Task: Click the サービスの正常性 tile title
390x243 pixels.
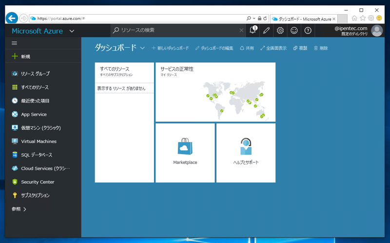Action: 177,69
